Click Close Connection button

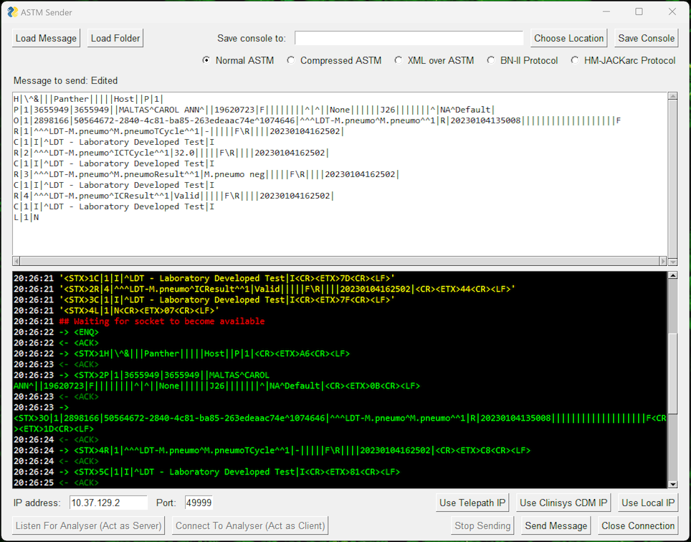tap(638, 526)
